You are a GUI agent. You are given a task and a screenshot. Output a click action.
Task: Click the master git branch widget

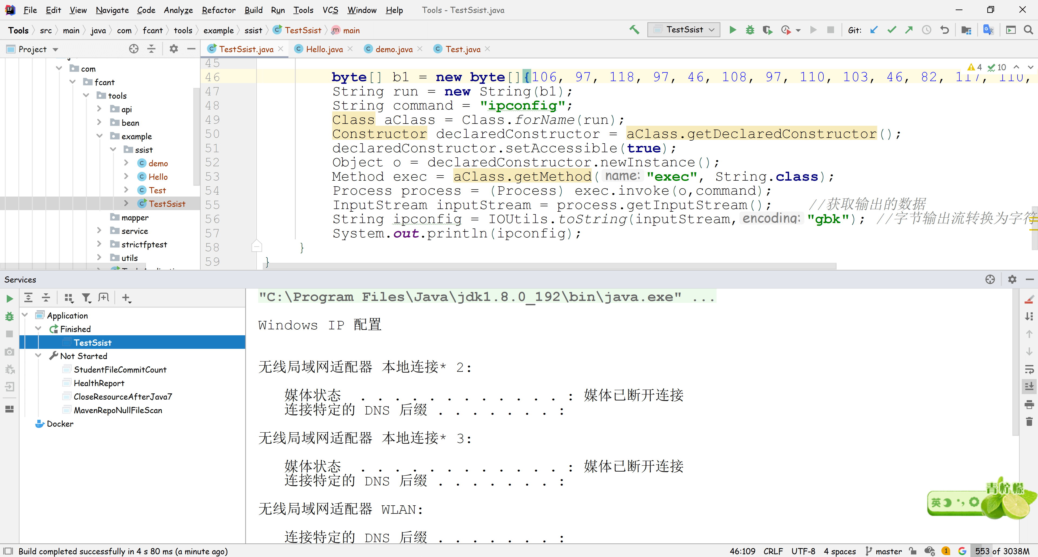[x=884, y=551]
